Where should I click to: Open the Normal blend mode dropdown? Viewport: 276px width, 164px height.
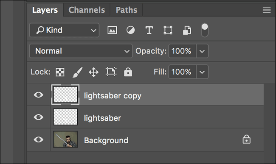click(x=81, y=51)
